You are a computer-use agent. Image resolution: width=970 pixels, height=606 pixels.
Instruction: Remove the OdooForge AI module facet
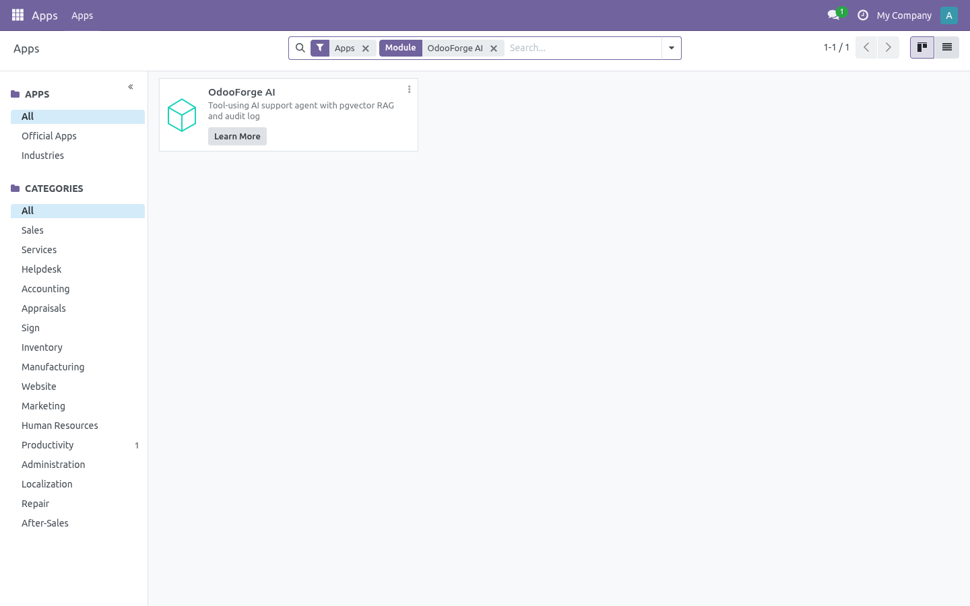coord(494,48)
